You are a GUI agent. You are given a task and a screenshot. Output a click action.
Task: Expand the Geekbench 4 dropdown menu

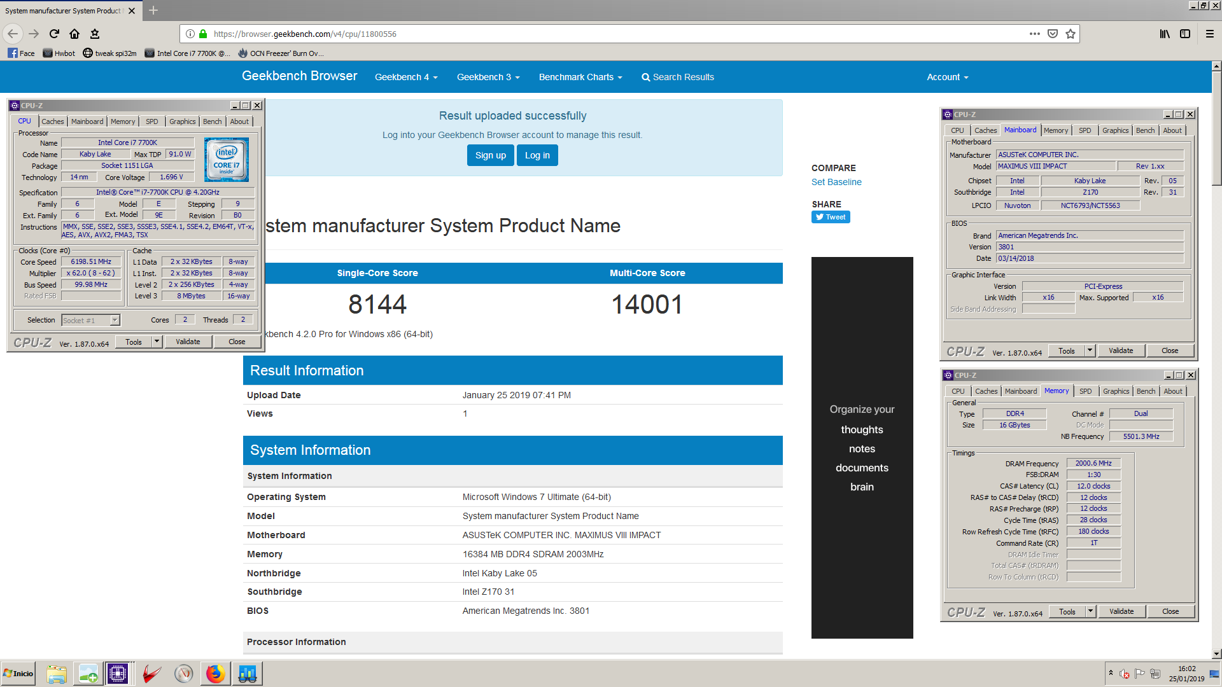406,77
